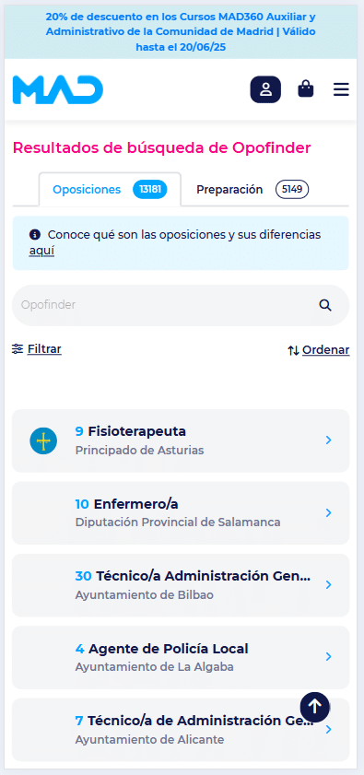The width and height of the screenshot is (364, 775).
Task: Click the Asturias flag icon
Action: pyautogui.click(x=43, y=440)
